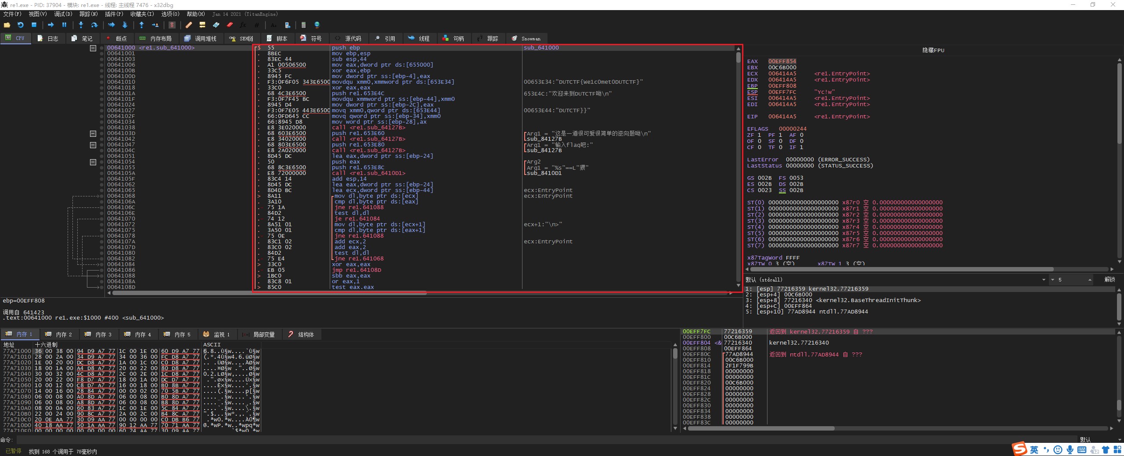Restart the debugged program via toolbar

tap(20, 25)
